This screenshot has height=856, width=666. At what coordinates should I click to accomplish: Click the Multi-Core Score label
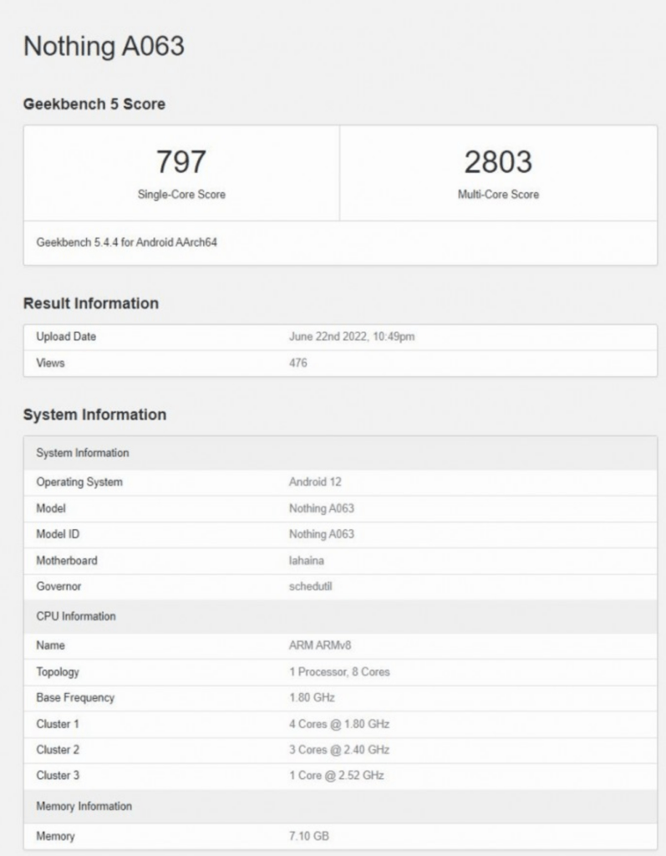click(x=498, y=195)
